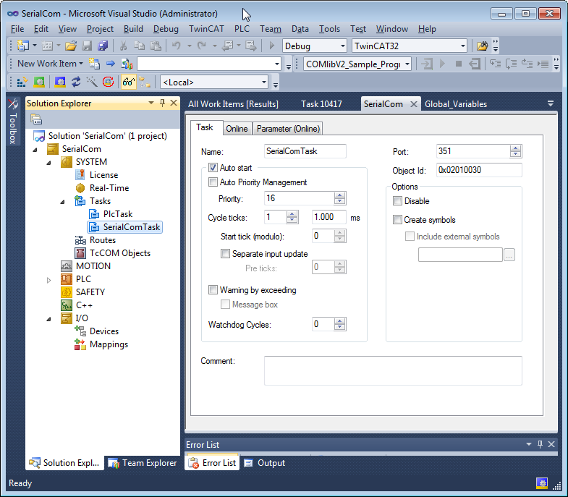Collapse the I/O tree node

coord(48,319)
